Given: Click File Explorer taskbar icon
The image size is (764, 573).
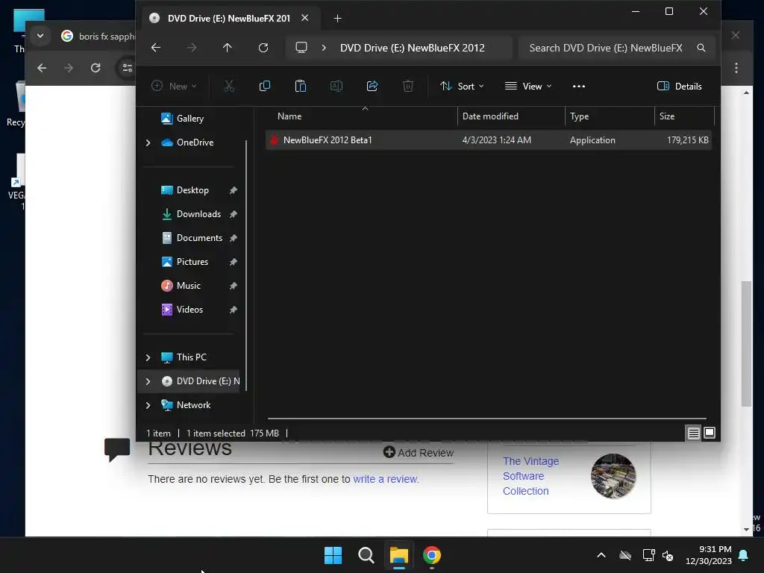Looking at the screenshot, I should point(398,555).
